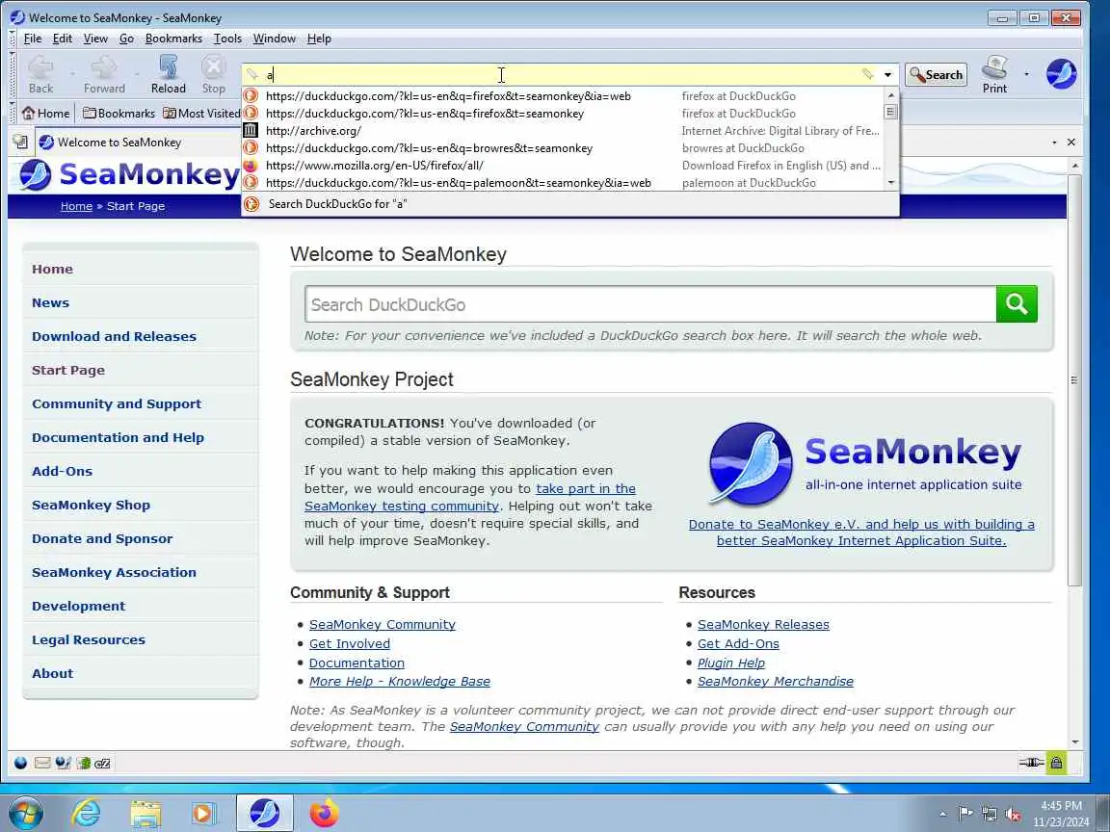Open Internet Explorer from taskbar

87,814
